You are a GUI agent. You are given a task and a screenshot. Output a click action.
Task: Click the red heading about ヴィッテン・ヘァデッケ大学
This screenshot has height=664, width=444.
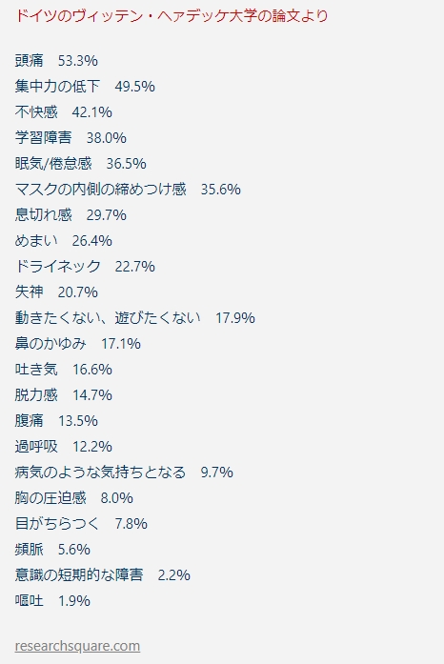click(x=172, y=16)
